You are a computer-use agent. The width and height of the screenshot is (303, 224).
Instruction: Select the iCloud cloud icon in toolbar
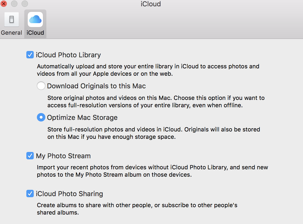coord(35,19)
